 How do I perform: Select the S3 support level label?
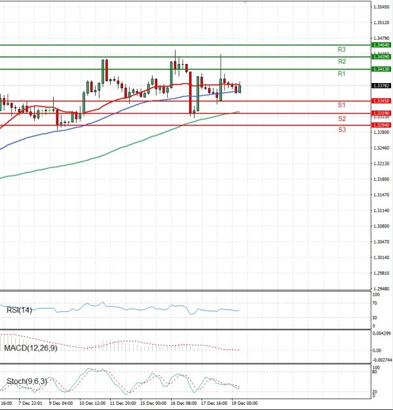click(x=341, y=130)
